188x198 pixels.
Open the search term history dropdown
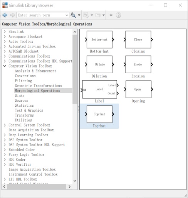[x=67, y=15]
